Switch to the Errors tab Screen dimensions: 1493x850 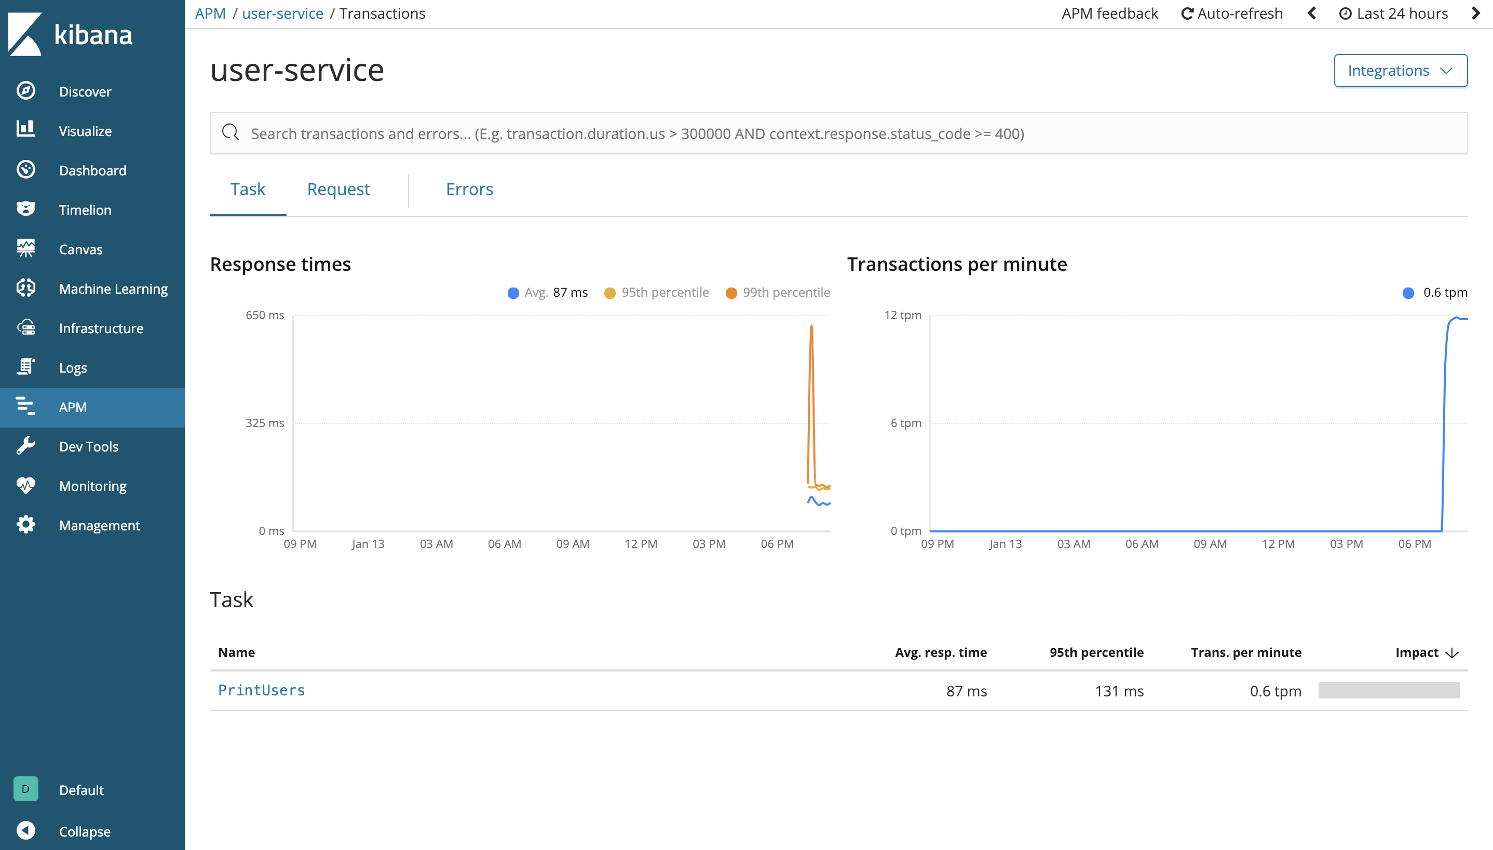click(x=469, y=189)
